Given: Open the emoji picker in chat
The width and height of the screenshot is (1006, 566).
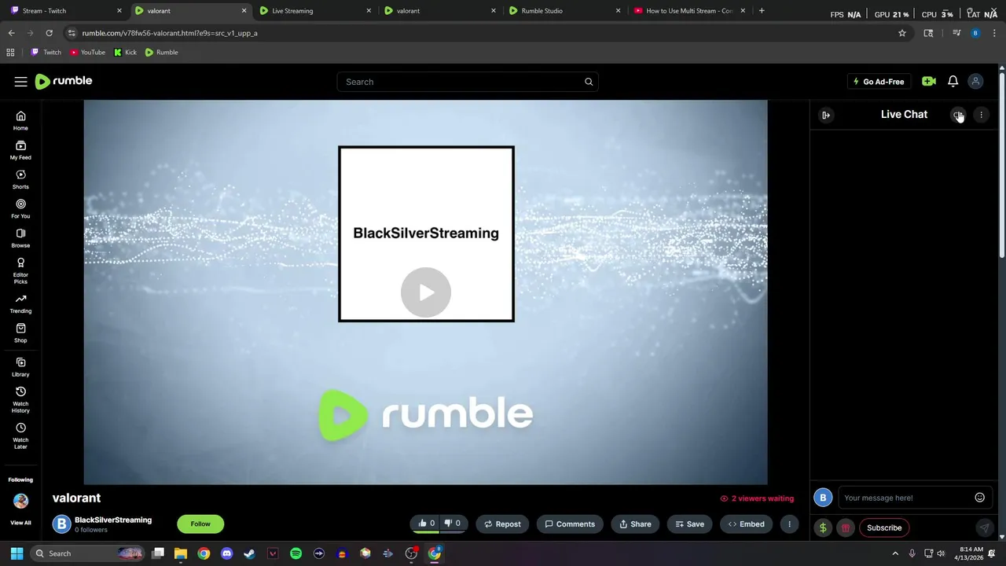Looking at the screenshot, I should click(979, 498).
